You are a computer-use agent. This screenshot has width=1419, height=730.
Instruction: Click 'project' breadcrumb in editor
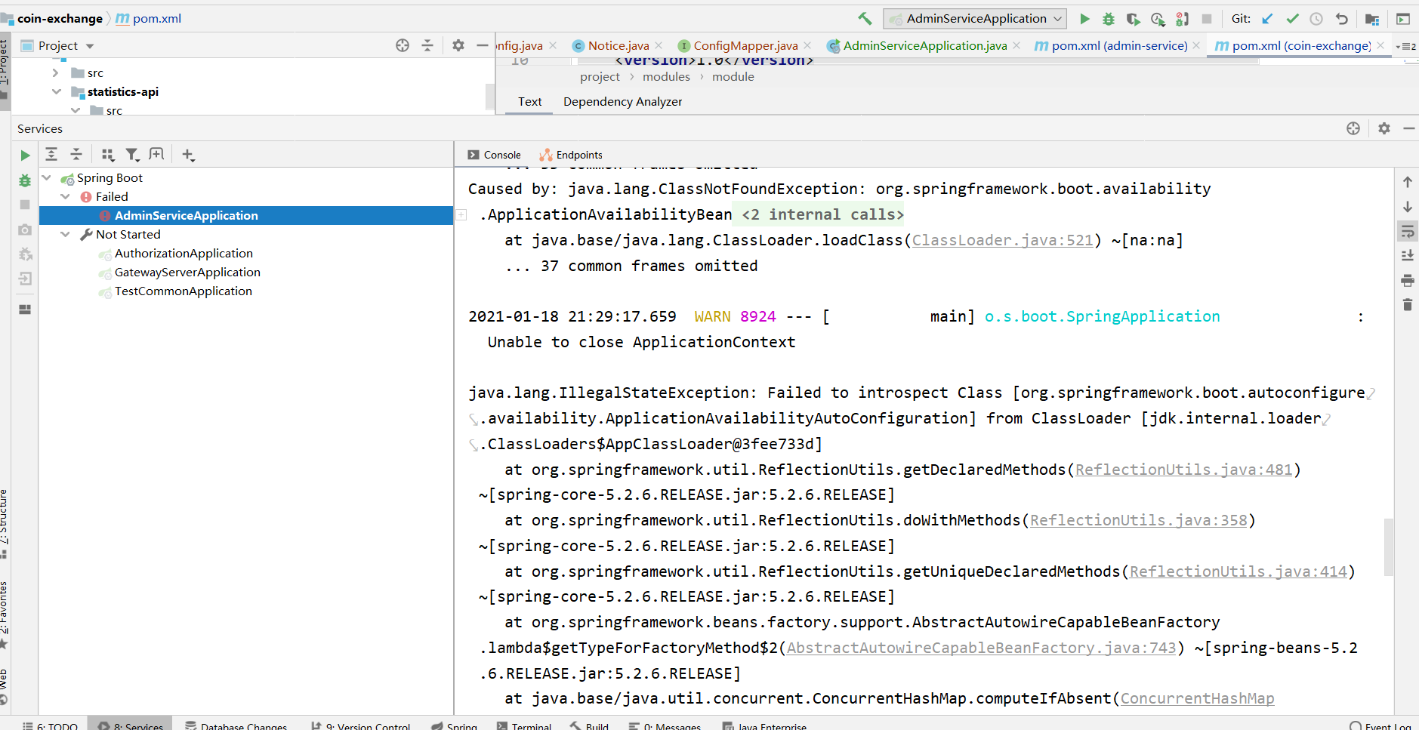(x=600, y=77)
